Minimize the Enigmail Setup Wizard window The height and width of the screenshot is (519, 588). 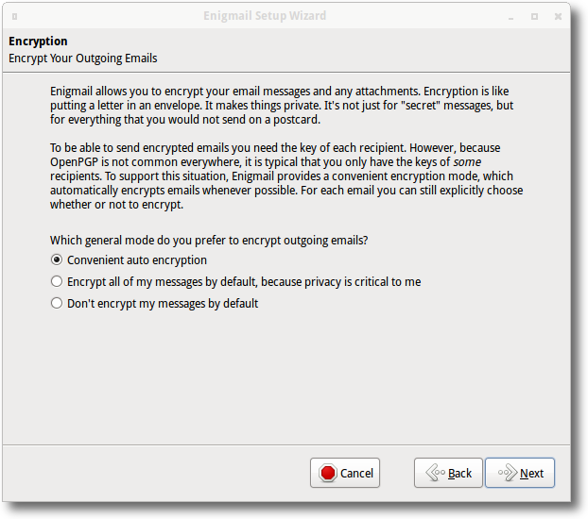pos(510,17)
